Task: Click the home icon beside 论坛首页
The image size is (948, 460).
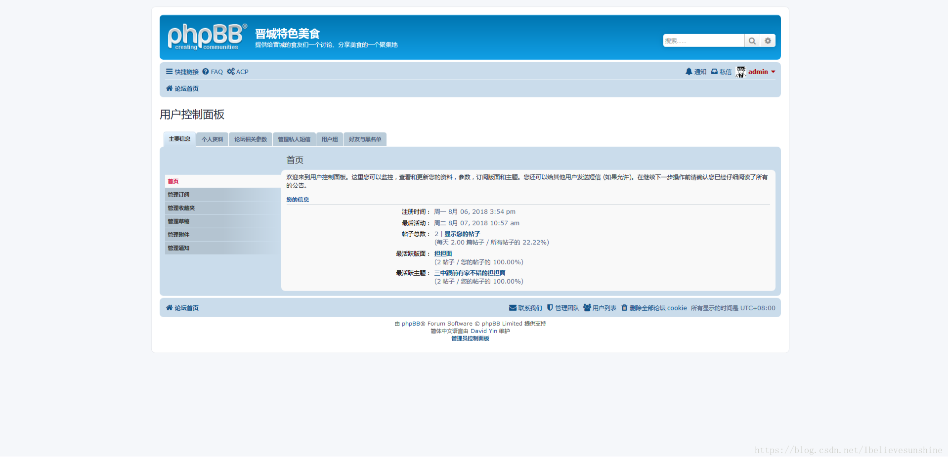Action: click(x=170, y=88)
